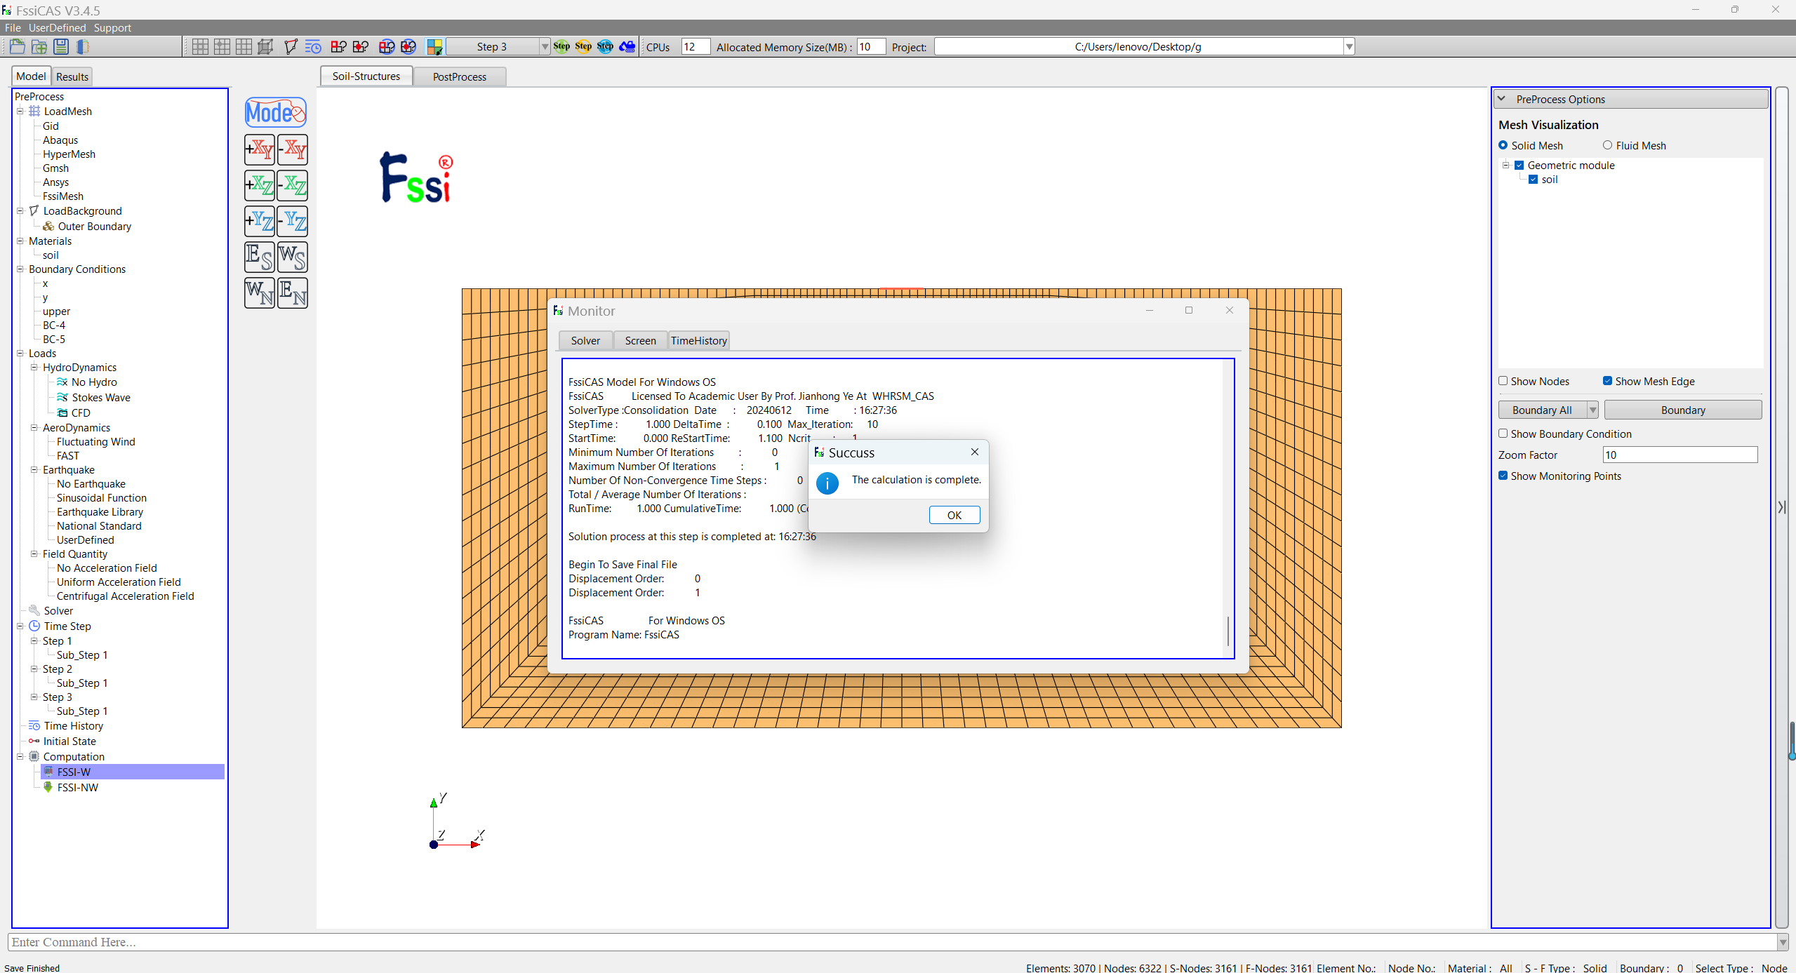The width and height of the screenshot is (1796, 973).
Task: Open the UserDefined menu
Action: 57,28
